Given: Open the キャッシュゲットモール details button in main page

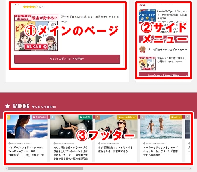Looking at the screenshot, I should pyautogui.click(x=67, y=59).
